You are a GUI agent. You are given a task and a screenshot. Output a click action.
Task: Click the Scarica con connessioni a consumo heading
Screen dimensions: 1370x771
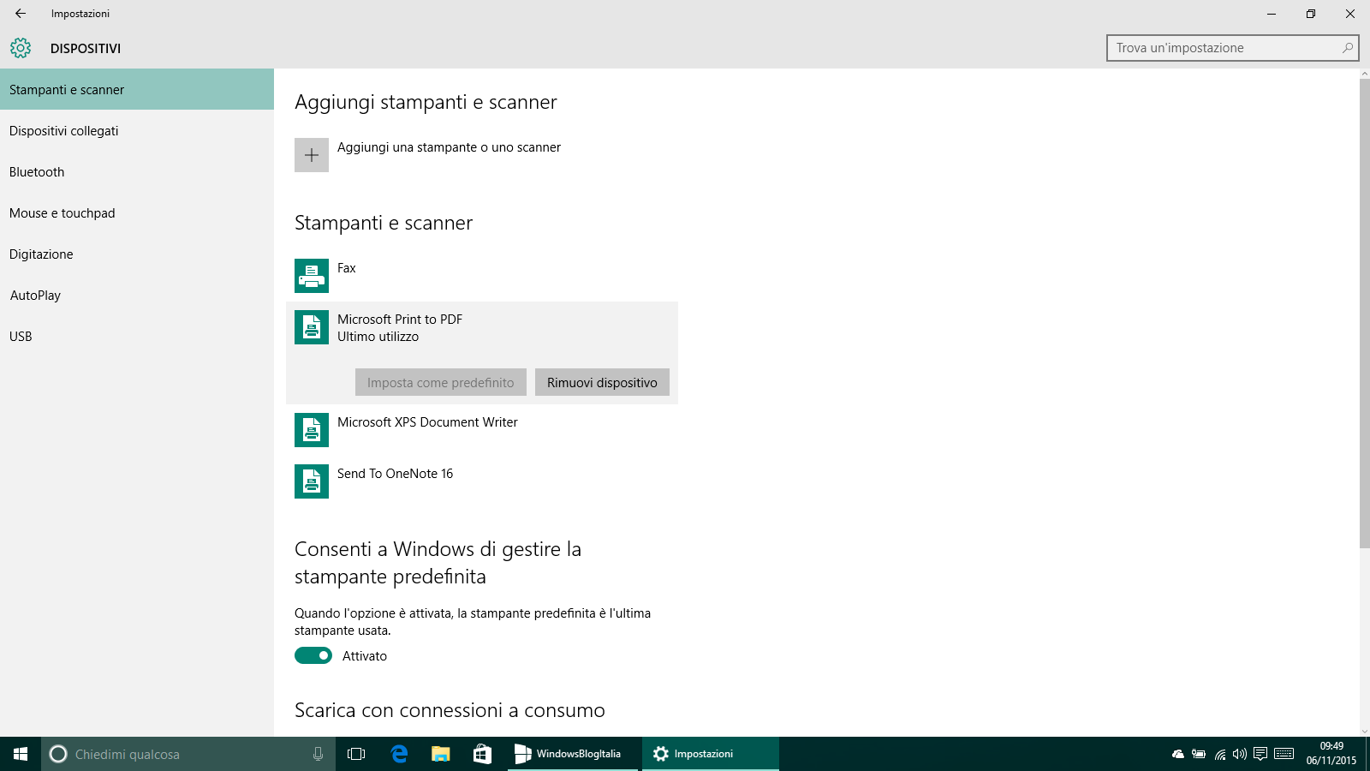[450, 710]
